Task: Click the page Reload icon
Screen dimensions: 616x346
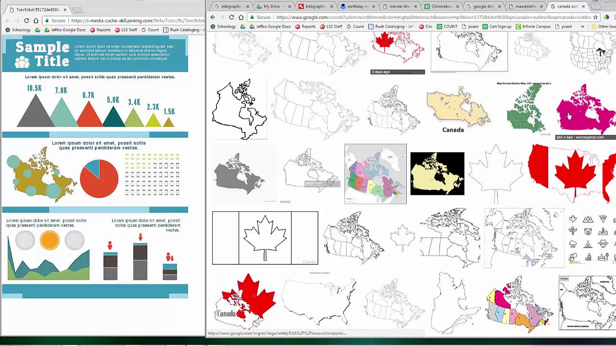Action: (231, 17)
